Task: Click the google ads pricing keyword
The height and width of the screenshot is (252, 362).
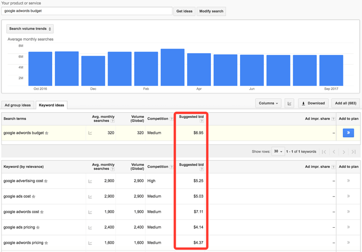Action: 19,227
